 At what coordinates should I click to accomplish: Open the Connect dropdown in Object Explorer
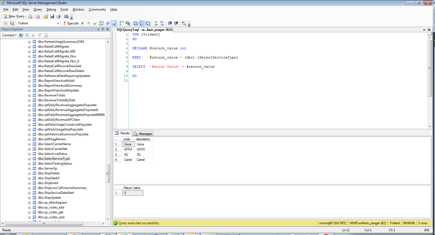tap(9, 35)
